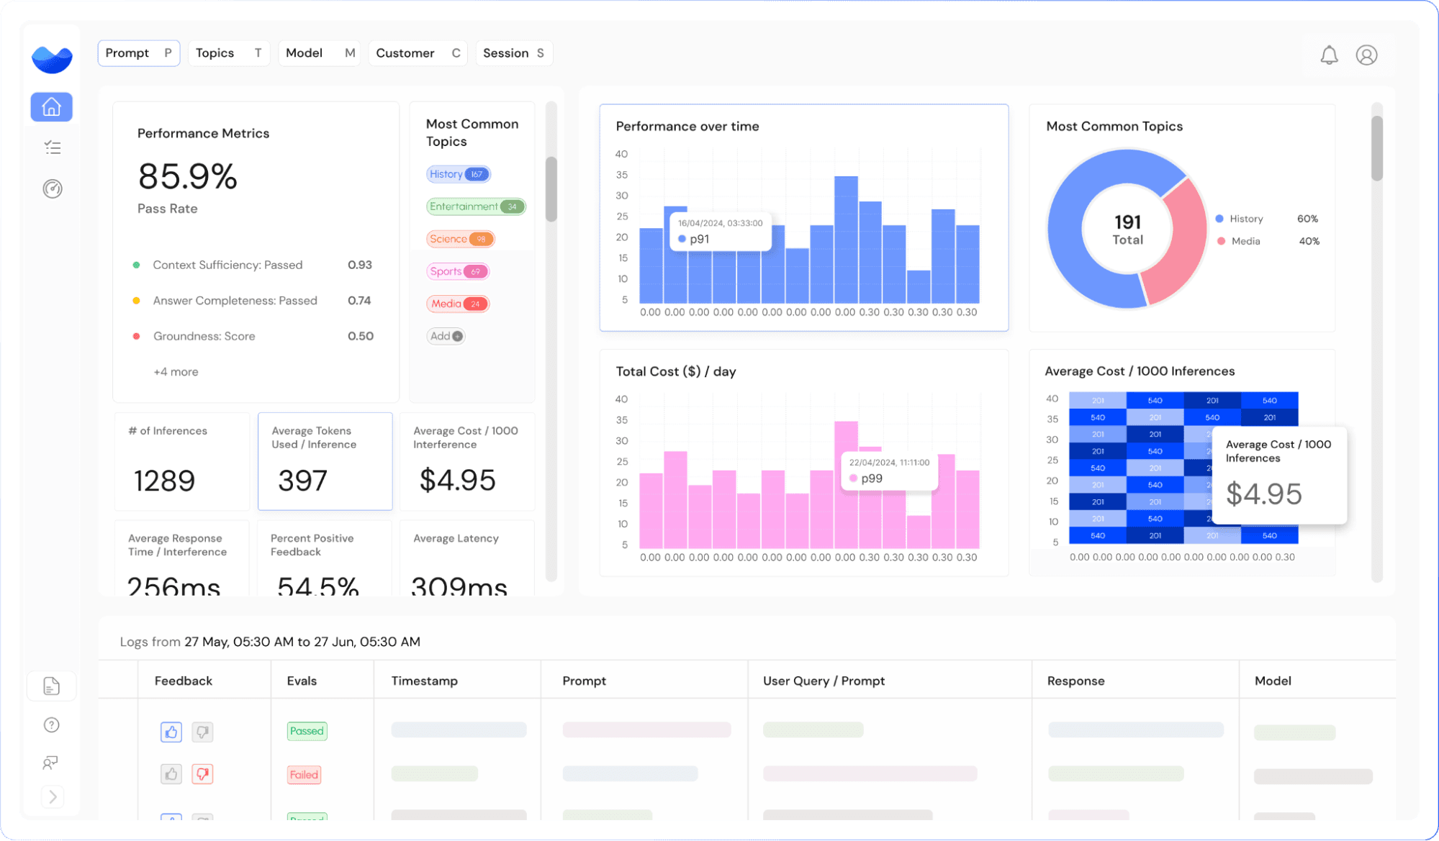Switch to the Model tab
This screenshot has width=1439, height=841.
320,53
